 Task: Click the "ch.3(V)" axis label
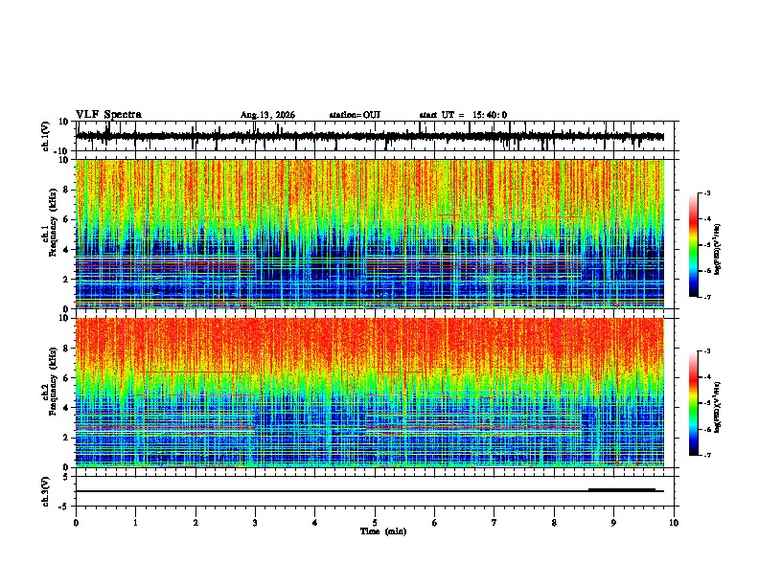click(46, 491)
